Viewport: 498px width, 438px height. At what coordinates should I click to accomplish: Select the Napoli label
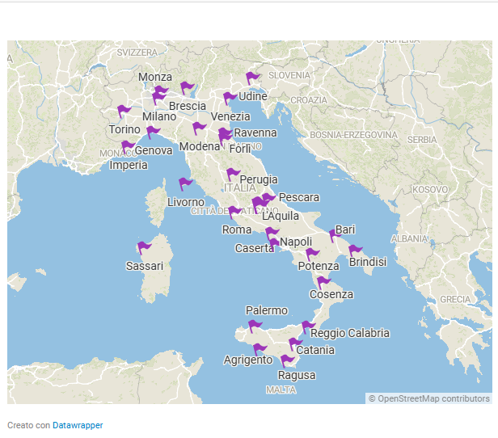click(x=296, y=242)
